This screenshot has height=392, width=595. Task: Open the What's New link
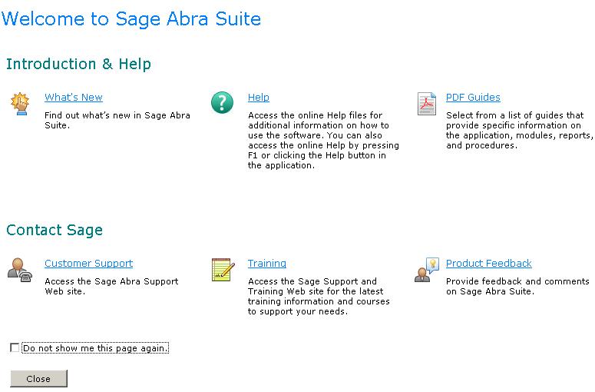(73, 98)
